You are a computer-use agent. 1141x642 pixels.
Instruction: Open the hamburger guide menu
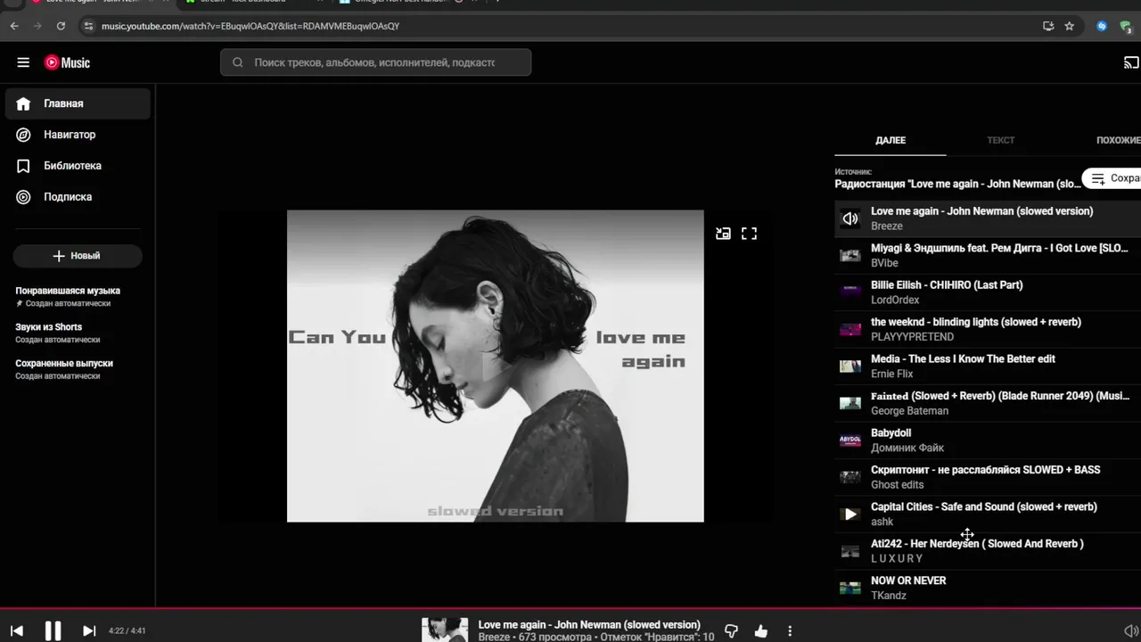[x=23, y=62]
